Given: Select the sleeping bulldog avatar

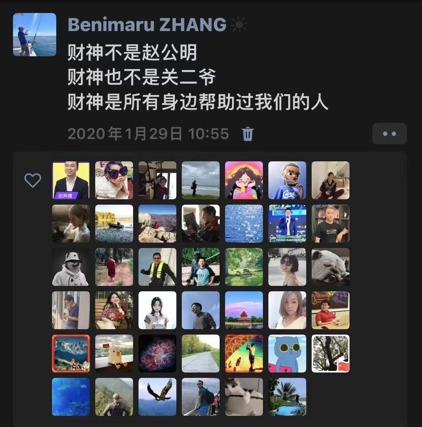Looking at the screenshot, I should point(330,267).
